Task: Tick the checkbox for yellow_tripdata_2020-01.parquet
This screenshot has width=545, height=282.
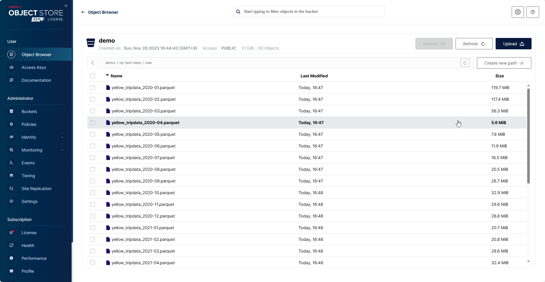Action: point(93,88)
